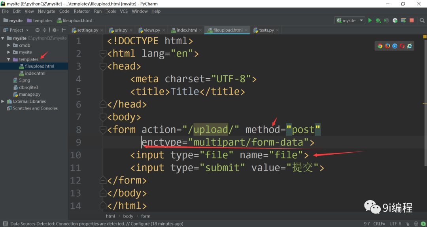Fold the html tag on line 2

pyautogui.click(x=103, y=54)
